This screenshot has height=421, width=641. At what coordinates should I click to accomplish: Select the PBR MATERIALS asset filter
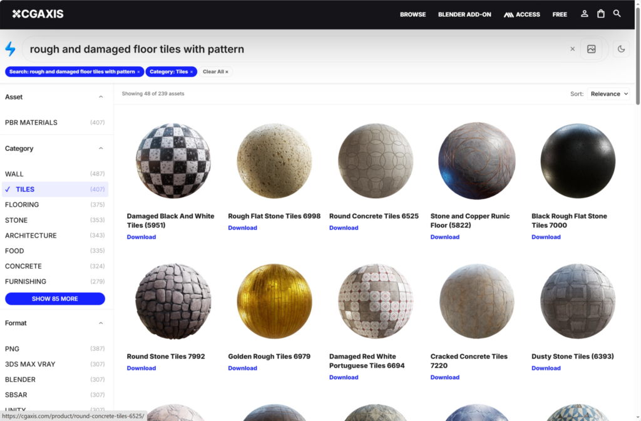31,123
